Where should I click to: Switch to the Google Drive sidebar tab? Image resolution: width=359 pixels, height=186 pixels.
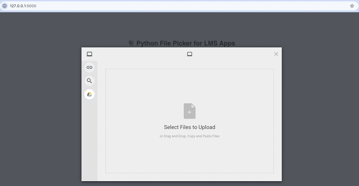(89, 94)
